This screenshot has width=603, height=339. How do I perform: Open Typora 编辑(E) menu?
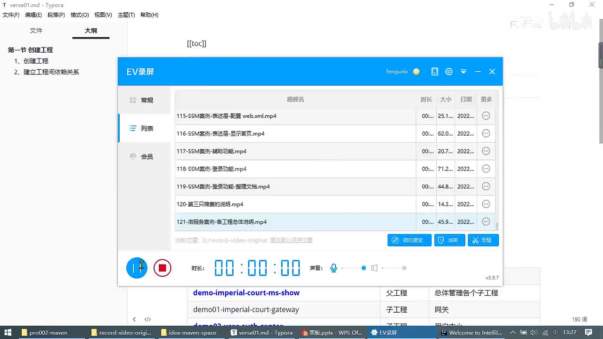pos(33,15)
